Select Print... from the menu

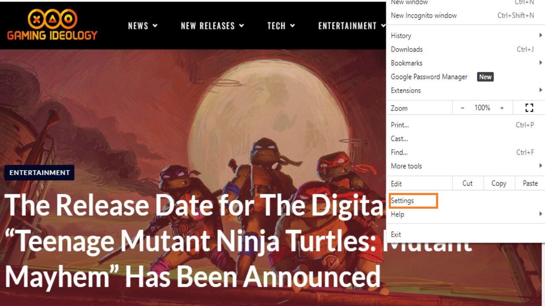click(x=465, y=125)
